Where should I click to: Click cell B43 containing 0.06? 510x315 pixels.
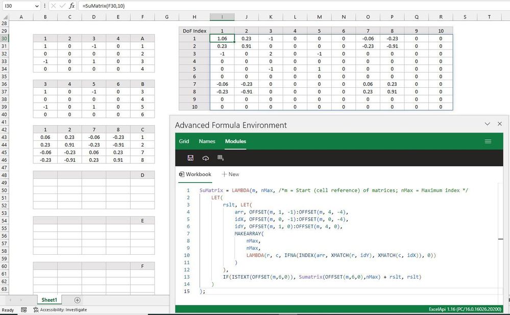45,137
